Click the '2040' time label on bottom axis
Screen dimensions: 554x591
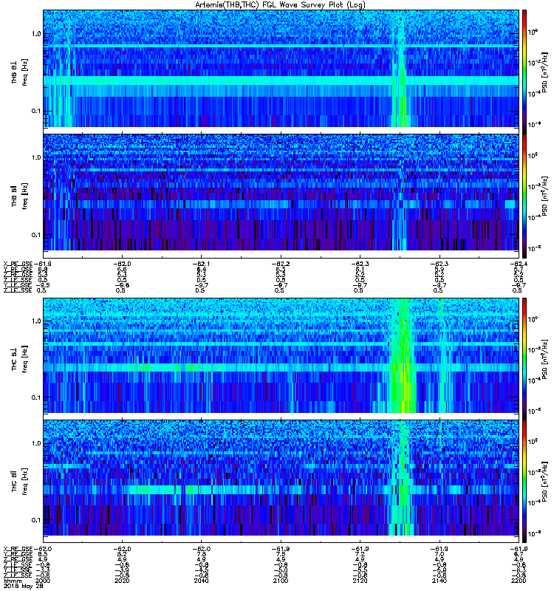(x=201, y=581)
